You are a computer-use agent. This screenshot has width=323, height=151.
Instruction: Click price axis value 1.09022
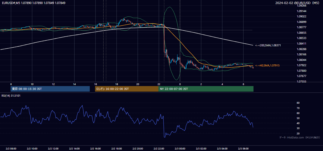tap(301, 16)
